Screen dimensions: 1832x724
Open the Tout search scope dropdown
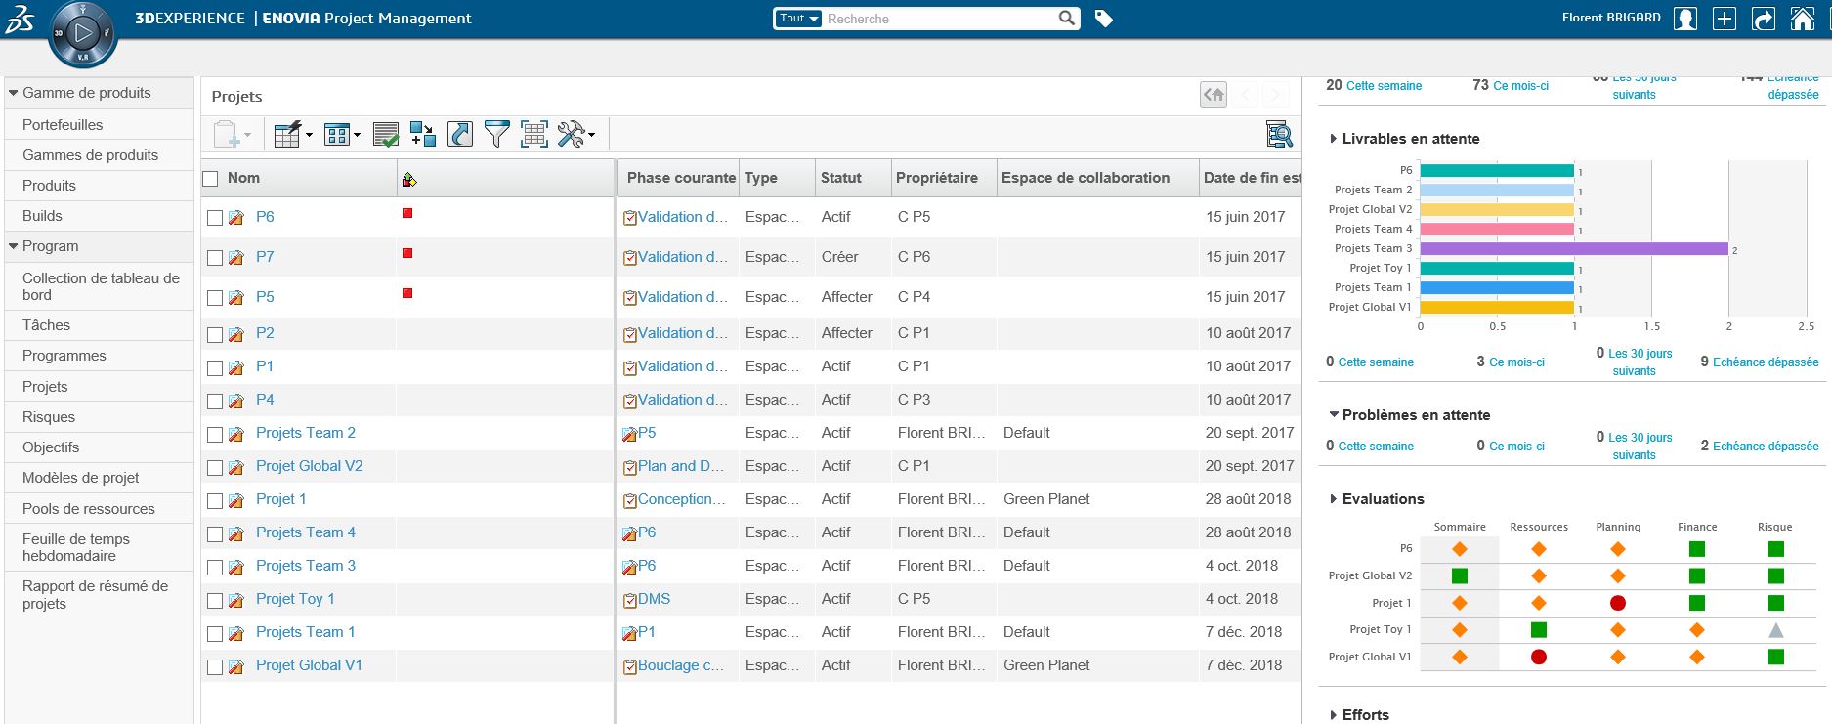(798, 18)
